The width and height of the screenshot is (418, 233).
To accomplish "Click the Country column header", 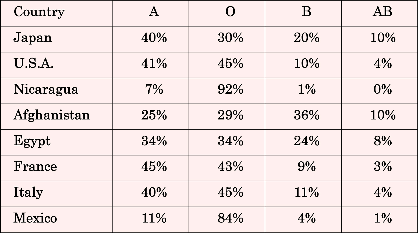I will (39, 12).
